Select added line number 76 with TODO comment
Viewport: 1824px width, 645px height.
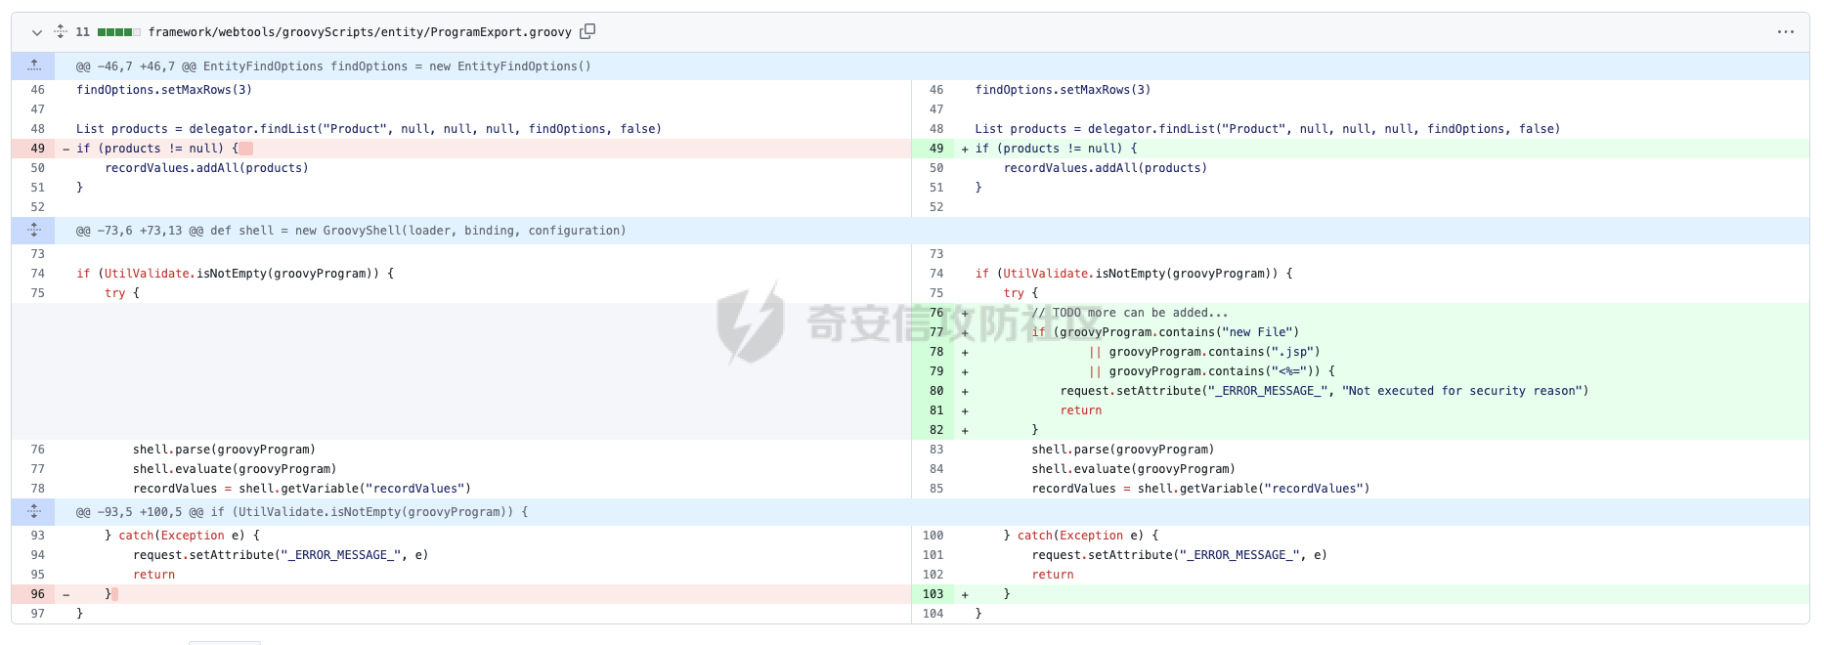pyautogui.click(x=935, y=313)
